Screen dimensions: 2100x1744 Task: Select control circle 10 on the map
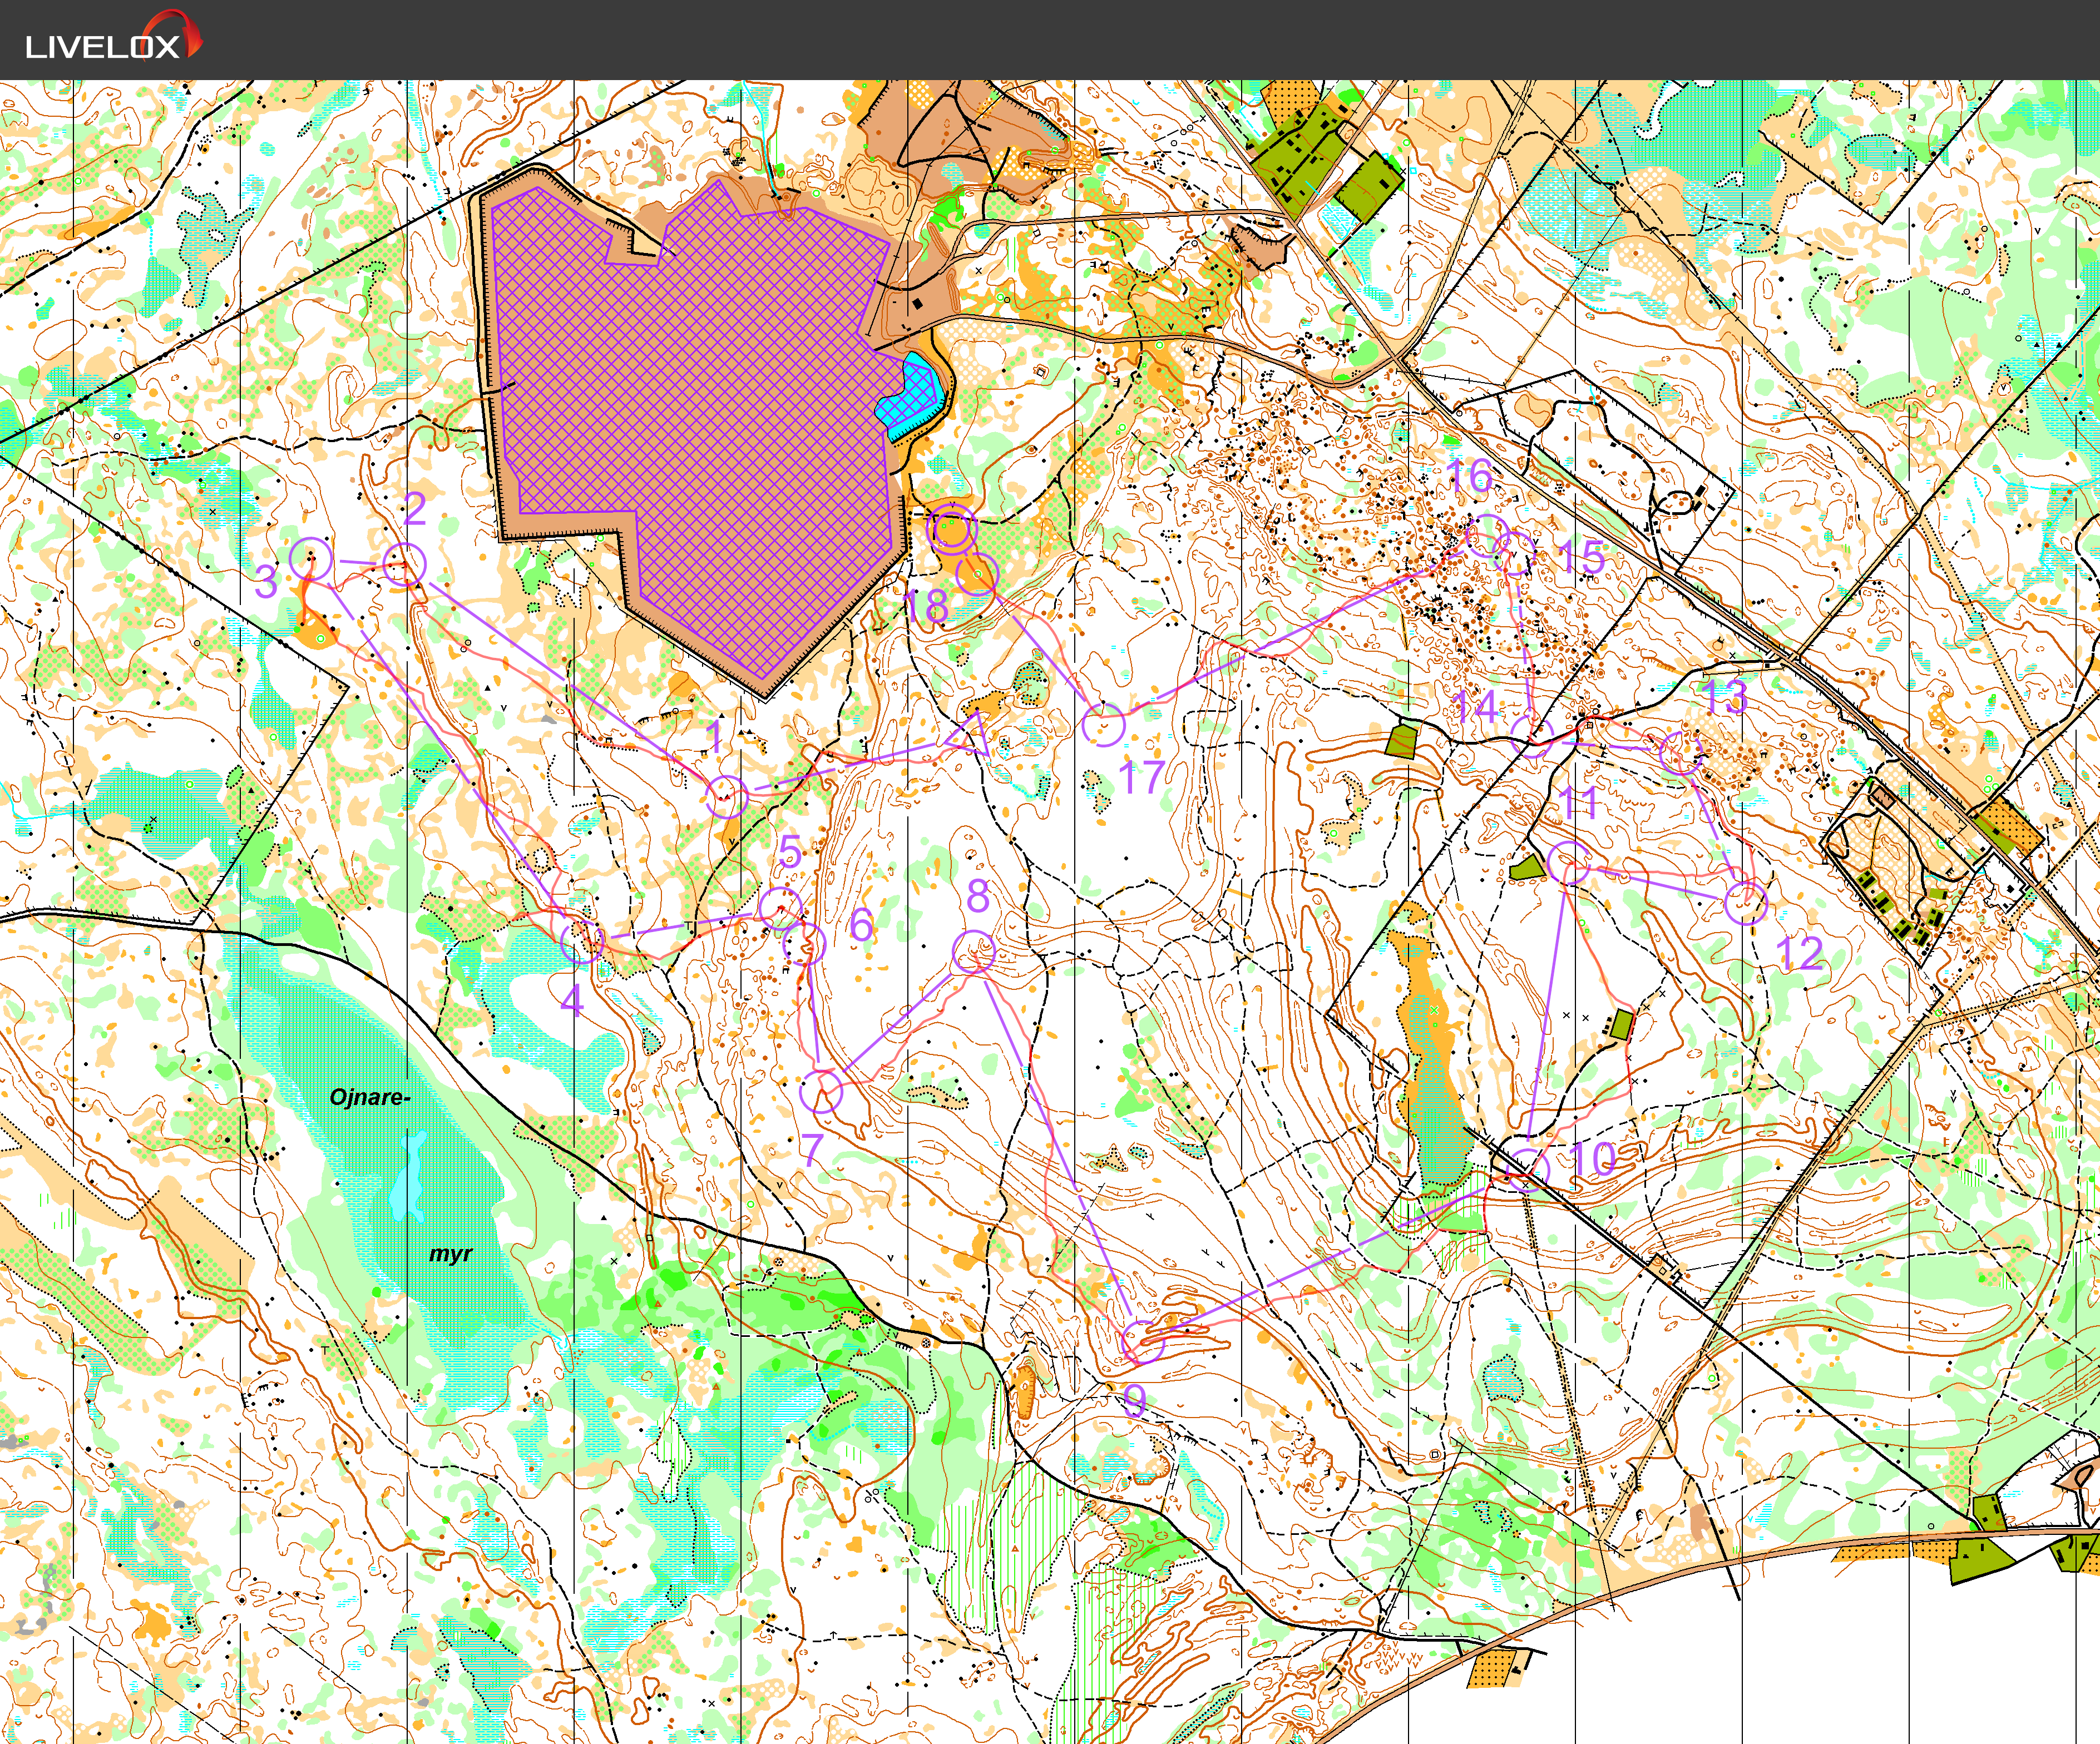pos(1528,1170)
